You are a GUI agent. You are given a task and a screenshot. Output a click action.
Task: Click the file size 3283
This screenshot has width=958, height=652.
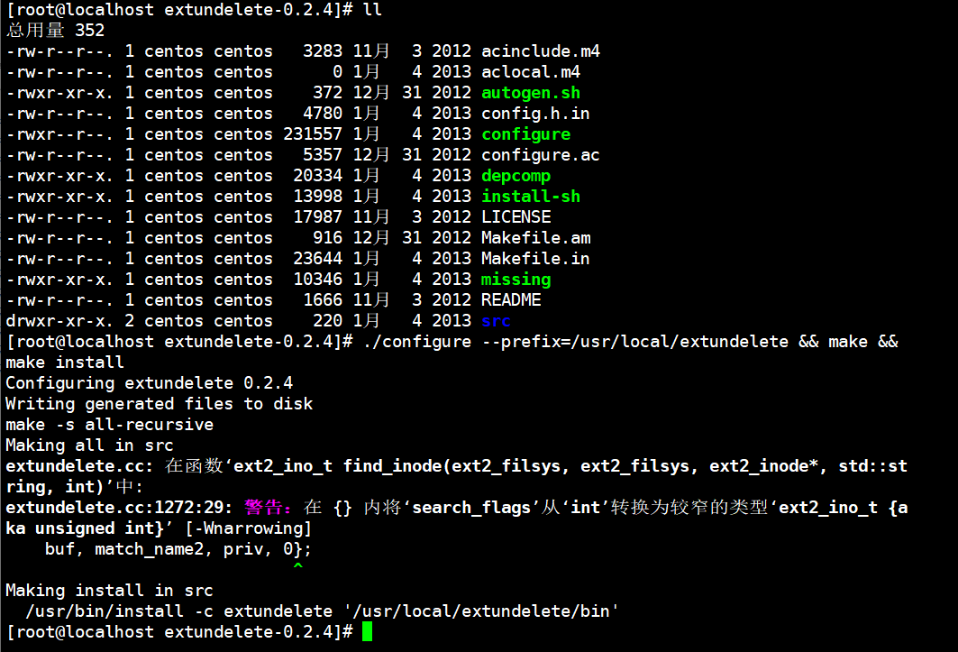tap(323, 51)
